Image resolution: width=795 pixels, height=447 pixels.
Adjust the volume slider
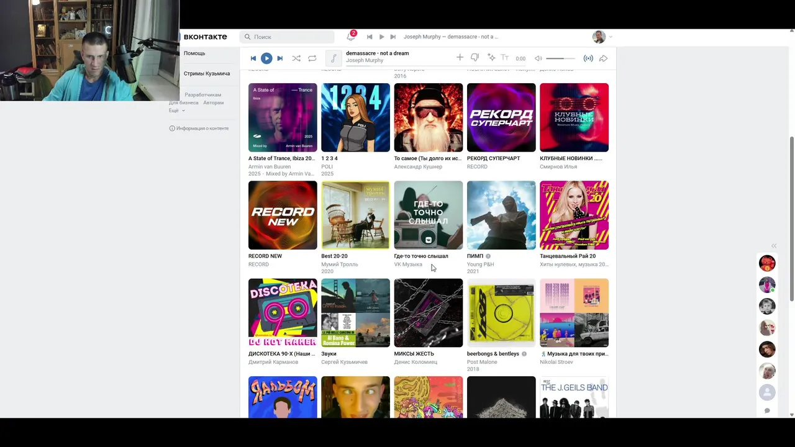click(x=560, y=58)
